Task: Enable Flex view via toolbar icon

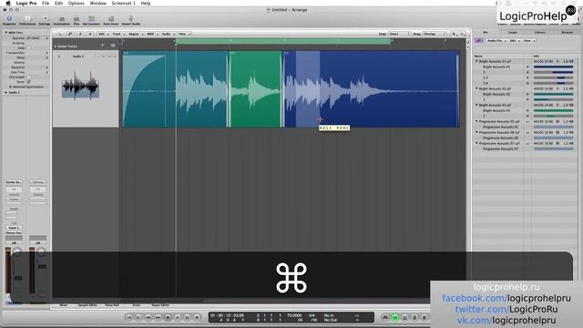Action: coord(77,20)
